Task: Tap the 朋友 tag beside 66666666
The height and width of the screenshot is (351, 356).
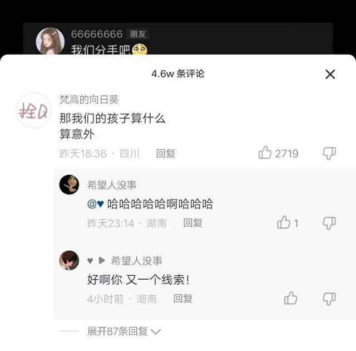Action: (x=137, y=34)
